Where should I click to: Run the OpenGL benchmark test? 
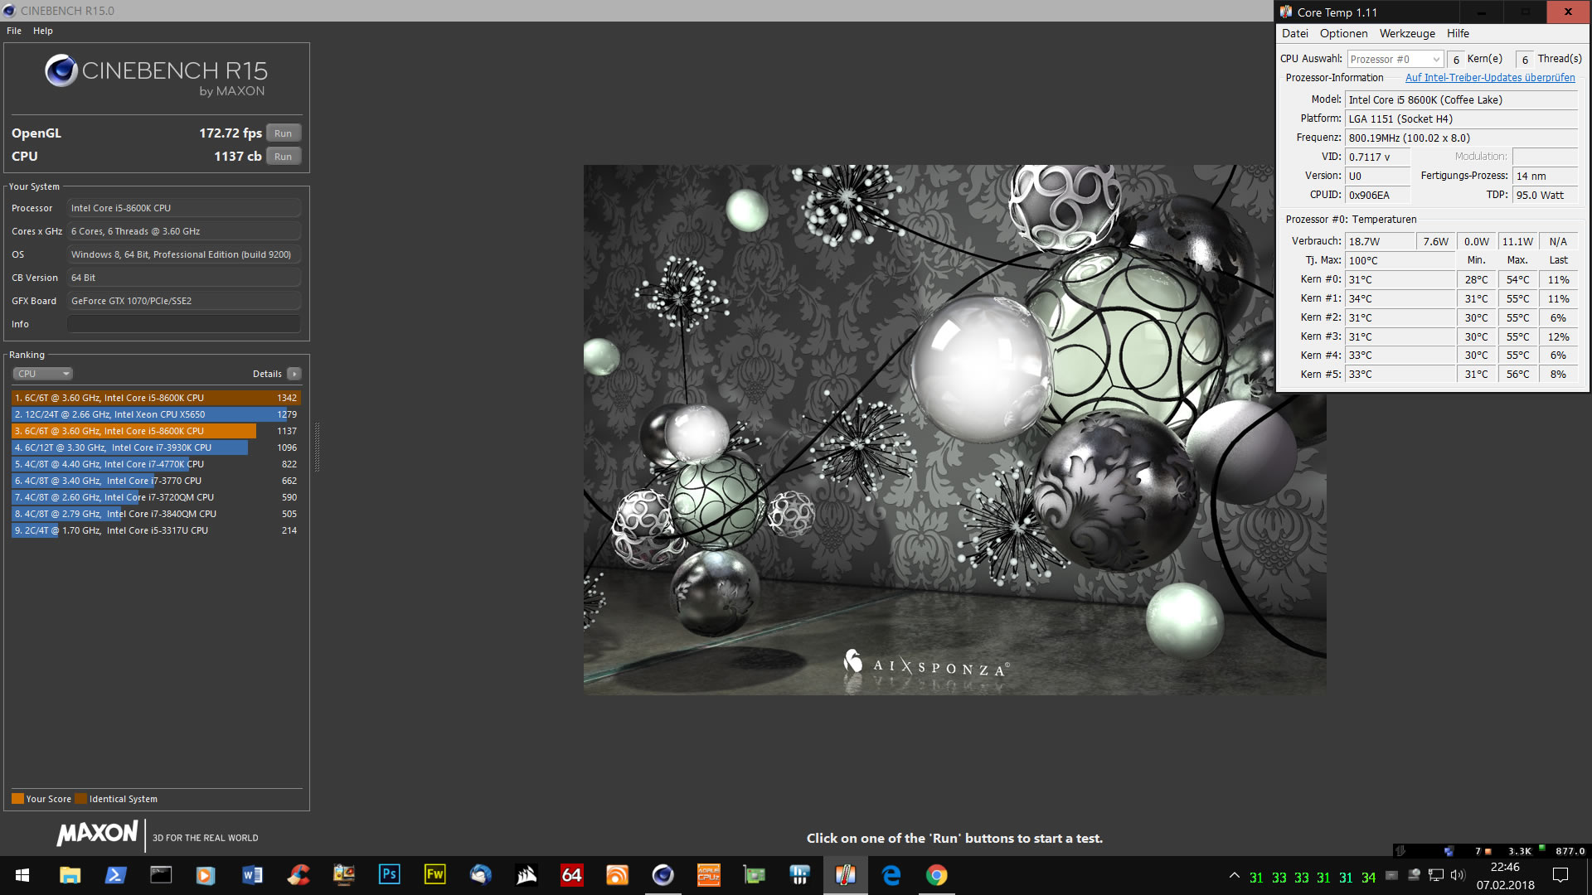coord(283,133)
